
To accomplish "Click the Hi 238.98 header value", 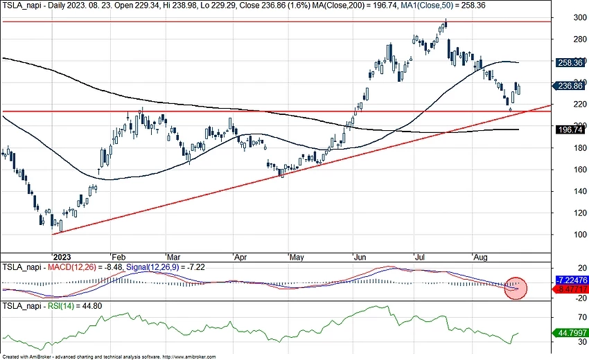I will pos(181,6).
